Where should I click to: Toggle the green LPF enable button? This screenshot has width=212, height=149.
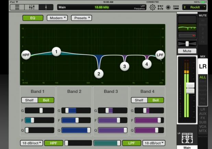point(132,143)
